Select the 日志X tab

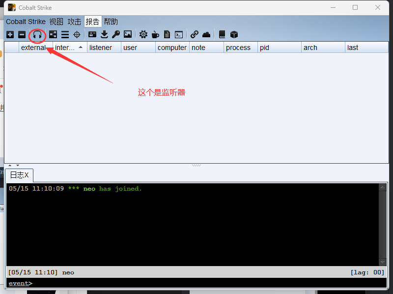tap(19, 175)
